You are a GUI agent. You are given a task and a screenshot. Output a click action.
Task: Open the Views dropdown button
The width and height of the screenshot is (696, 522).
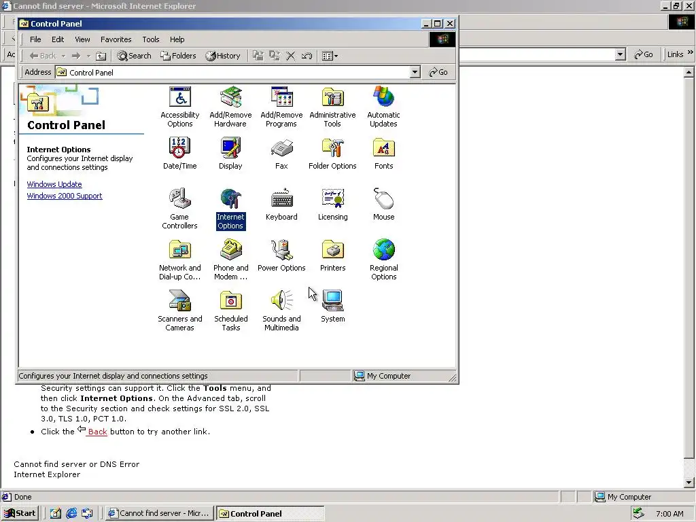330,56
